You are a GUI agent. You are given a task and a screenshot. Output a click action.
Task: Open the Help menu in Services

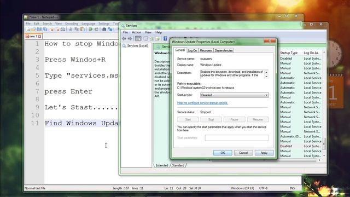159,32
